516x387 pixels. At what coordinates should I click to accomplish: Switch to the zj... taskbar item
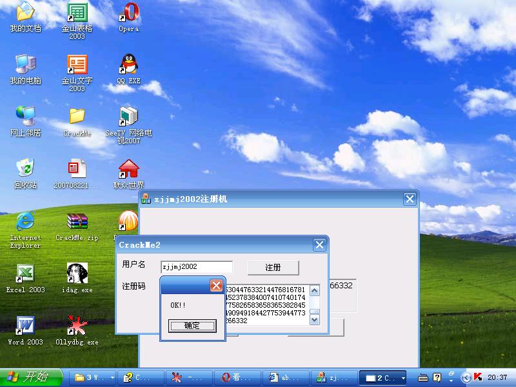334,378
